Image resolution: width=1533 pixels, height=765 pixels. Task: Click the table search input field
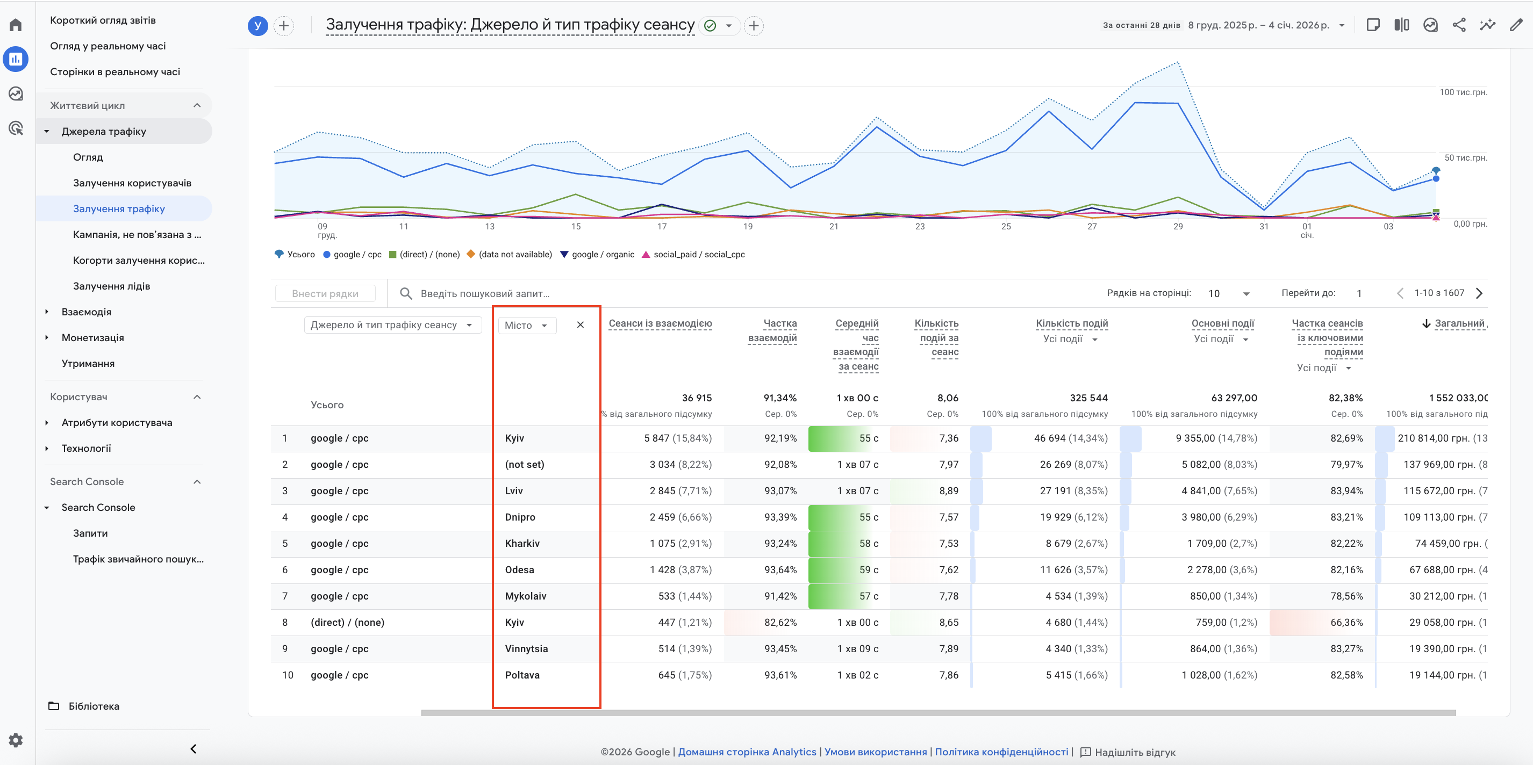coord(485,293)
